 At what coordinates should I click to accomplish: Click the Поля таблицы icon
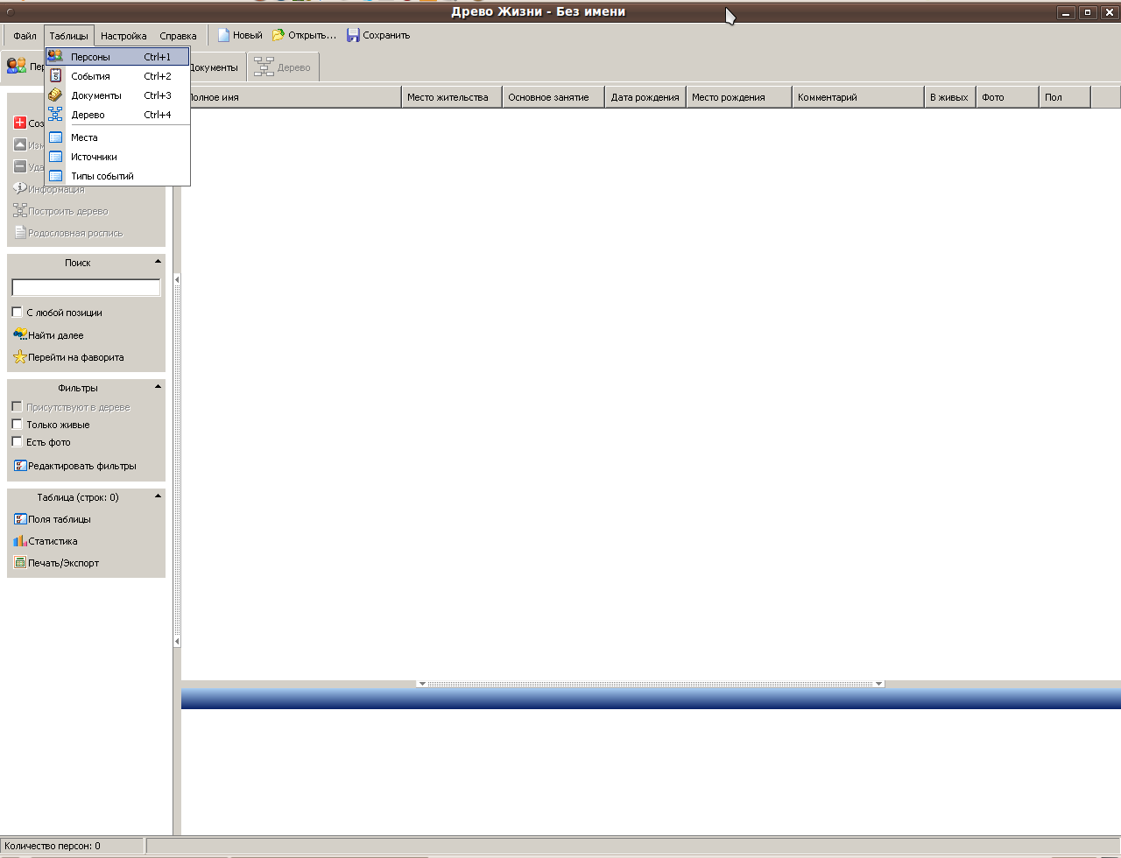[x=20, y=518]
